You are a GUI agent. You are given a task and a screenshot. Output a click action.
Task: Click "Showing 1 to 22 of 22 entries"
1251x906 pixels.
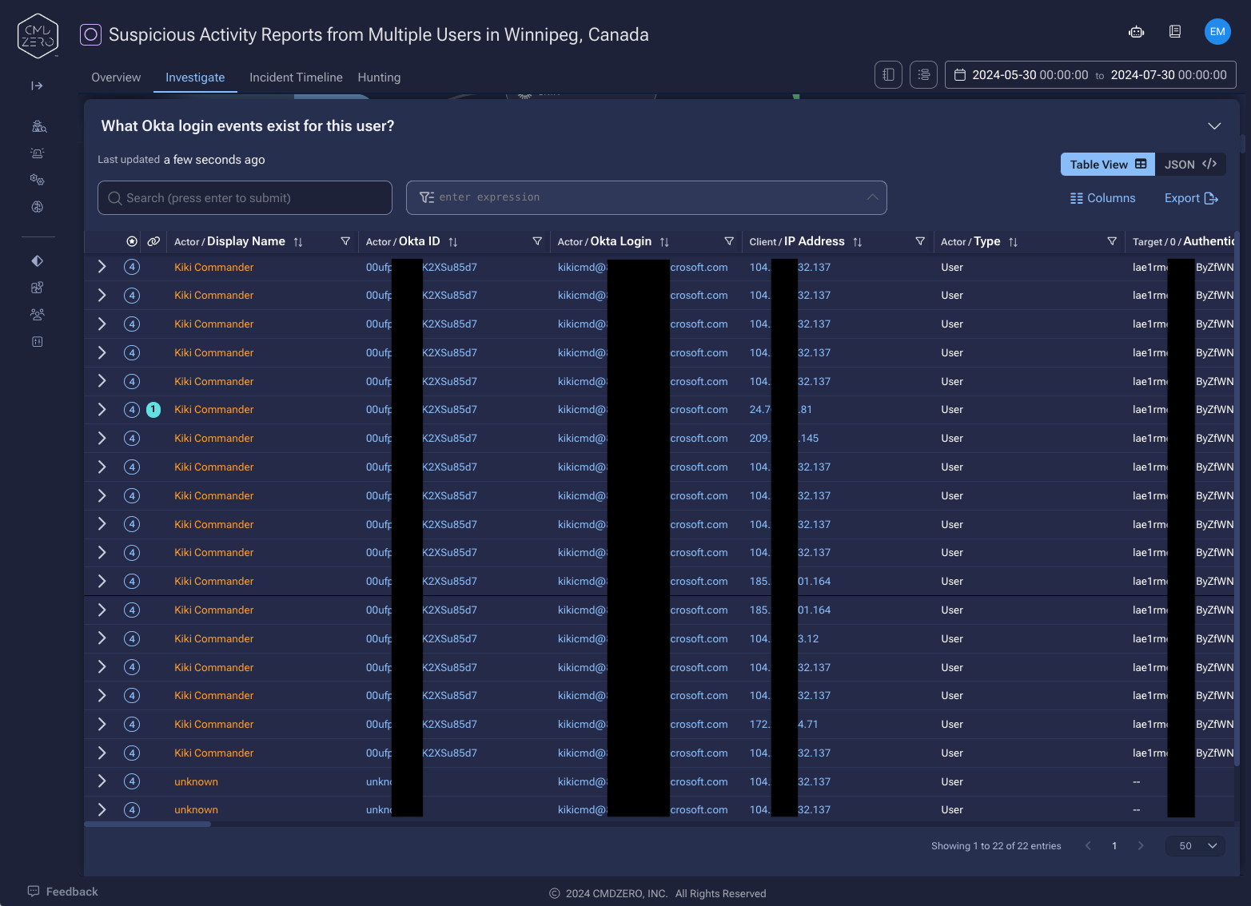(x=996, y=846)
